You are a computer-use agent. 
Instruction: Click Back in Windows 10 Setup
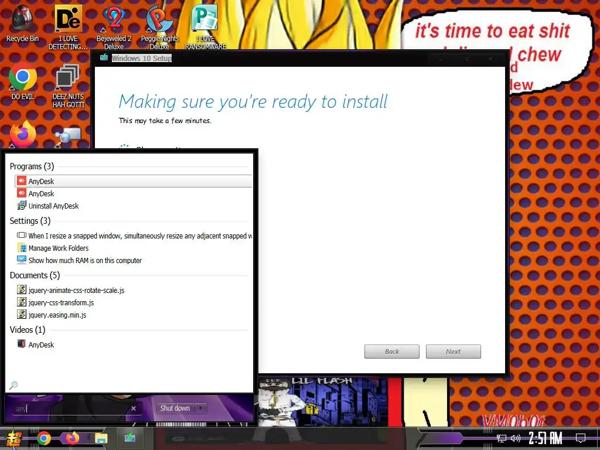tap(392, 352)
